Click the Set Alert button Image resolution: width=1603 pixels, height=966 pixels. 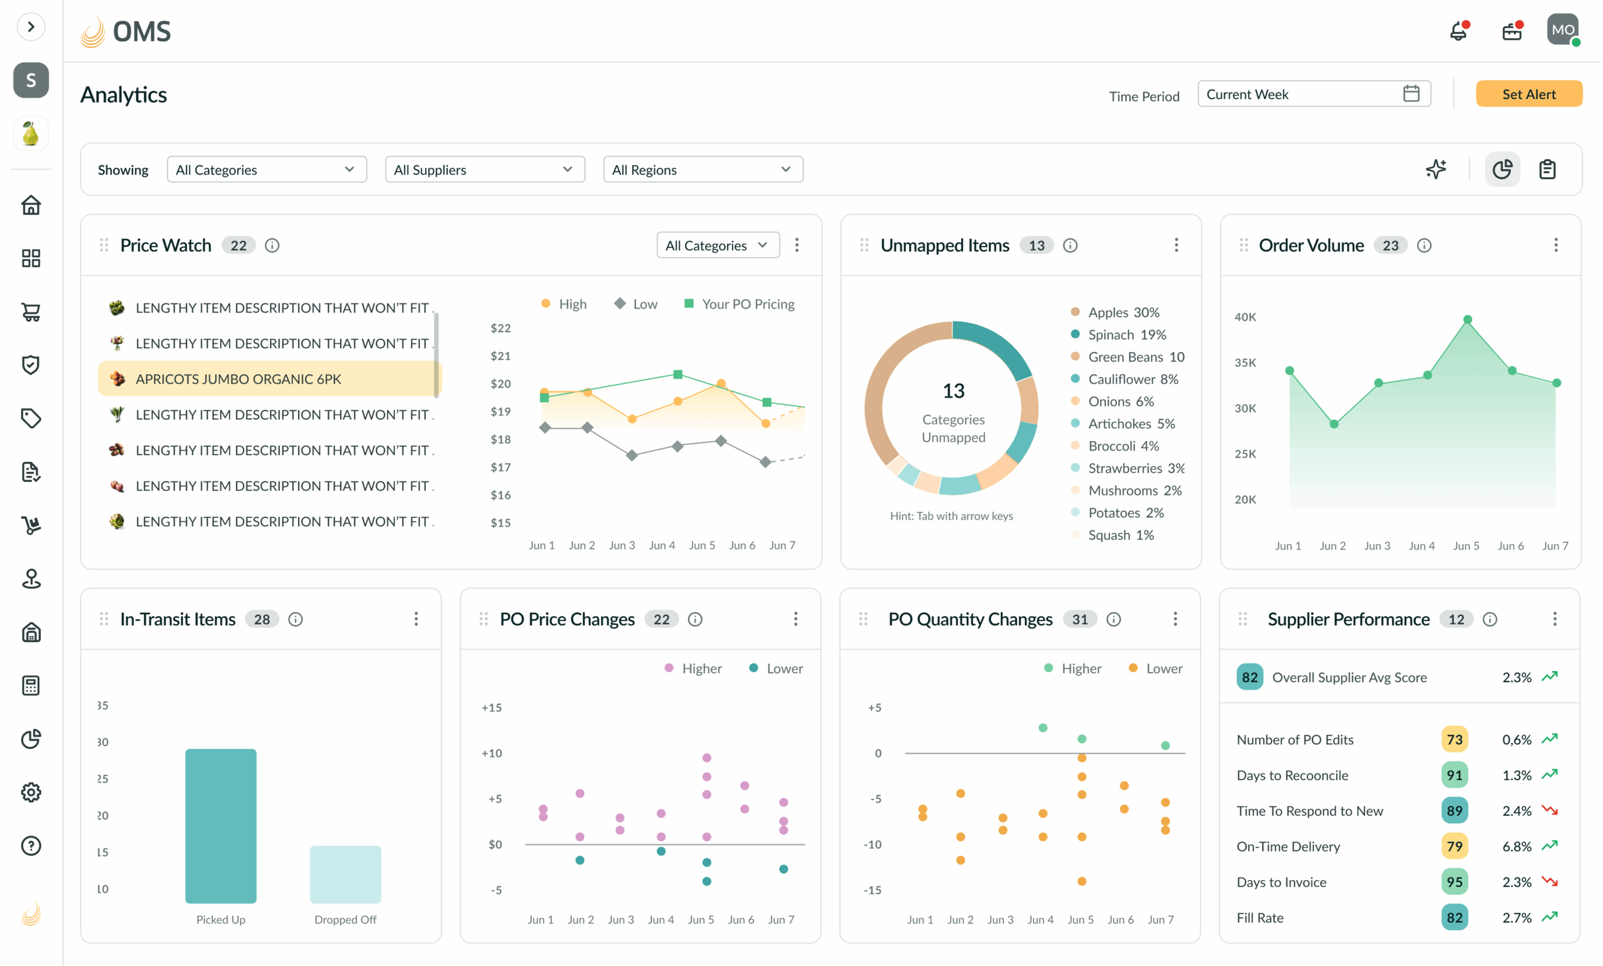(1529, 94)
